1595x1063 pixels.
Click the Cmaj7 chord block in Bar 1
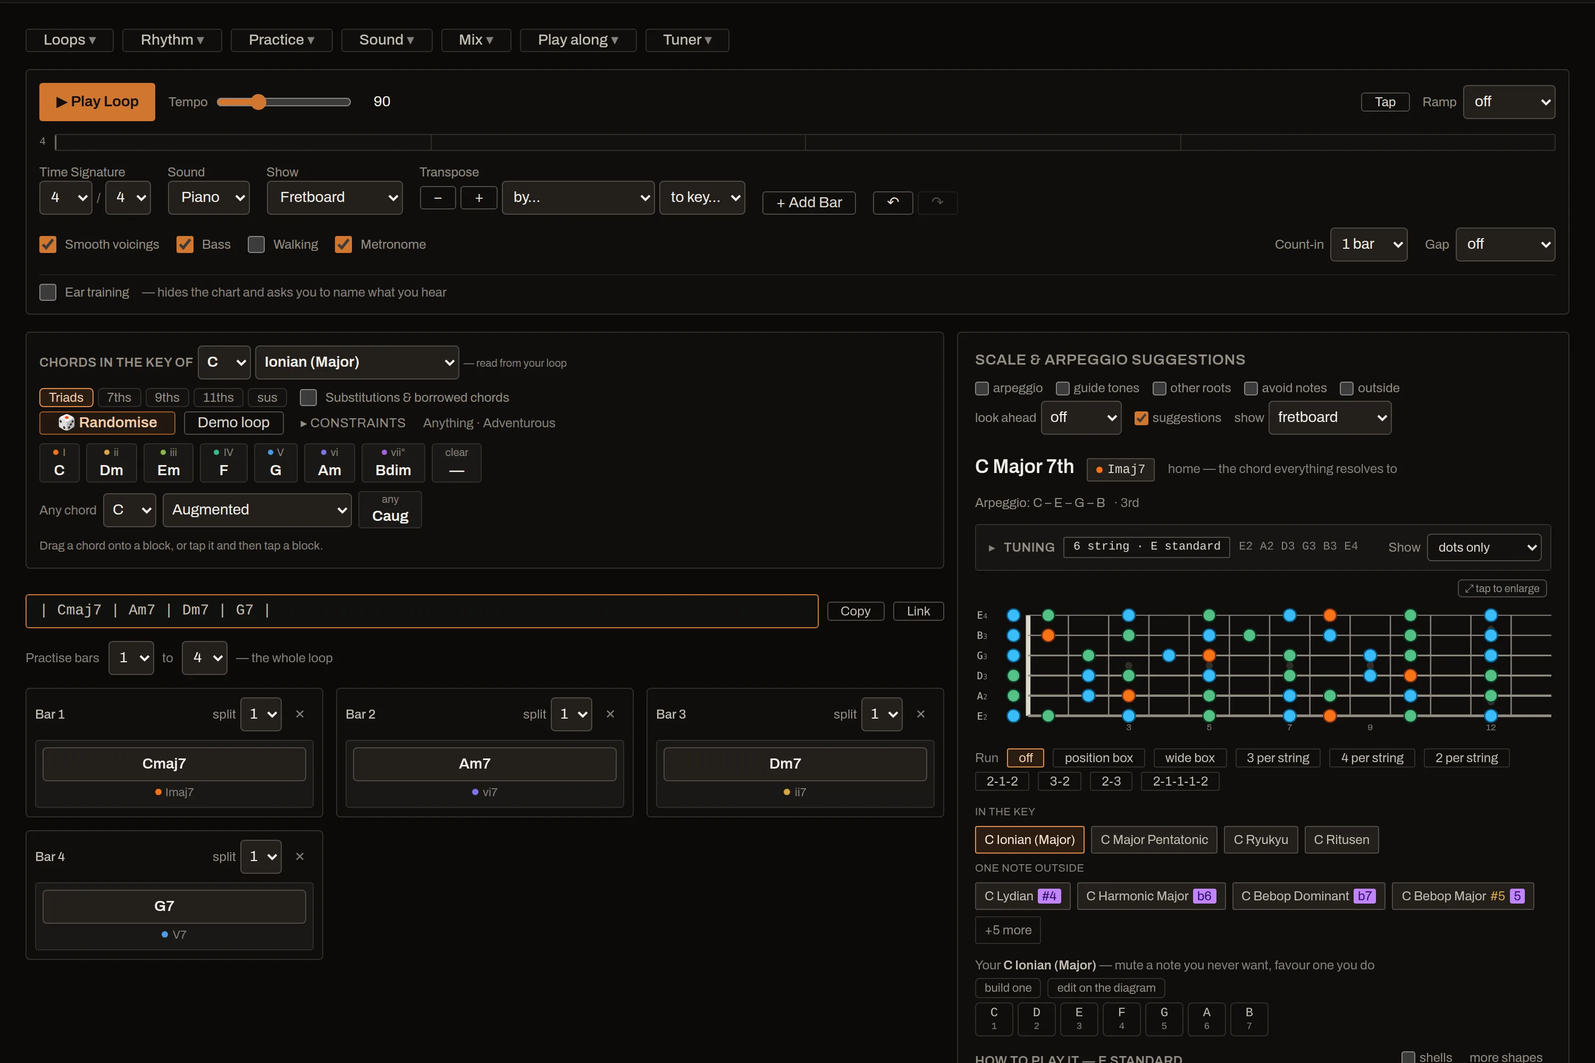[174, 764]
